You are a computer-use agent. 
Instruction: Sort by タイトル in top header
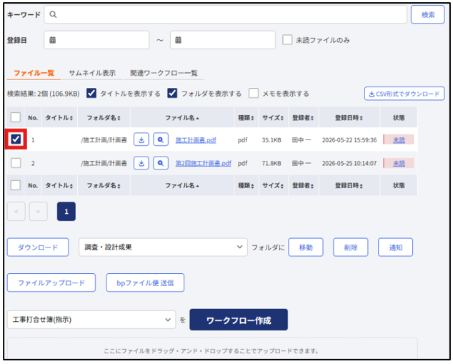pos(59,118)
